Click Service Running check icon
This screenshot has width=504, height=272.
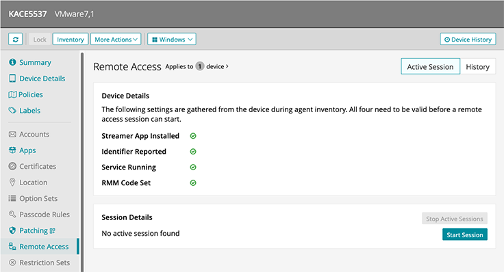click(x=193, y=167)
